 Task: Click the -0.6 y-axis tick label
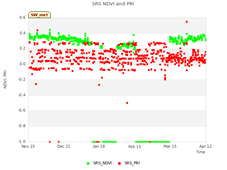(22, 110)
